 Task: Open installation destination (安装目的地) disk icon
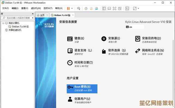[137, 39]
